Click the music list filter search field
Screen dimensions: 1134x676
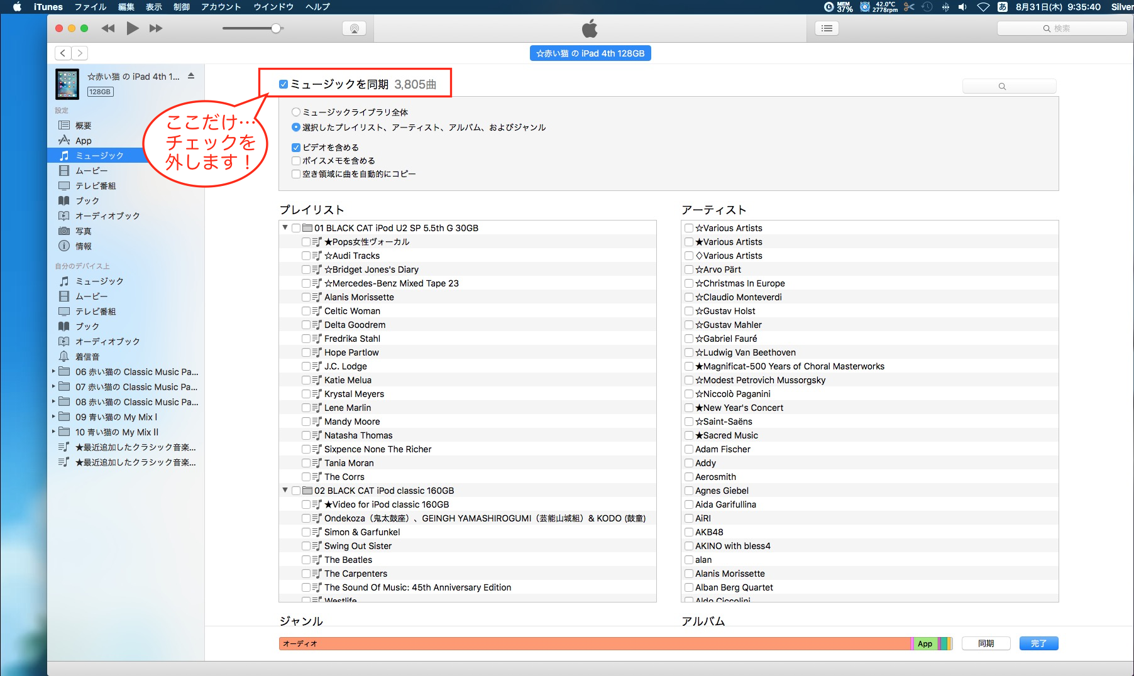1009,86
